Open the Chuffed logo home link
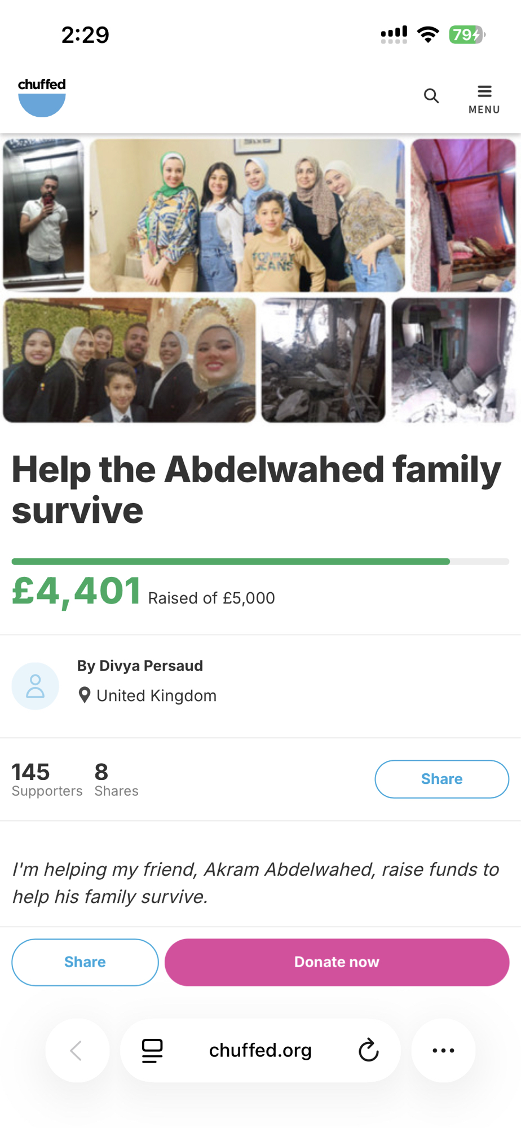 (x=42, y=97)
